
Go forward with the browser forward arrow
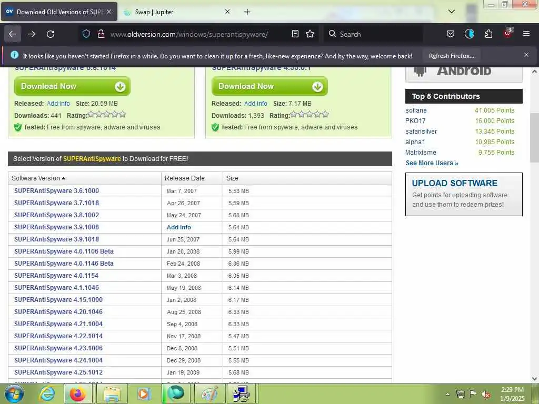(32, 34)
